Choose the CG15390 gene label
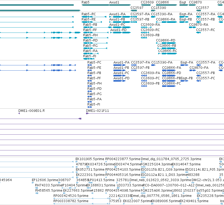Screen dimensions: 224x205 pos(158,8)
